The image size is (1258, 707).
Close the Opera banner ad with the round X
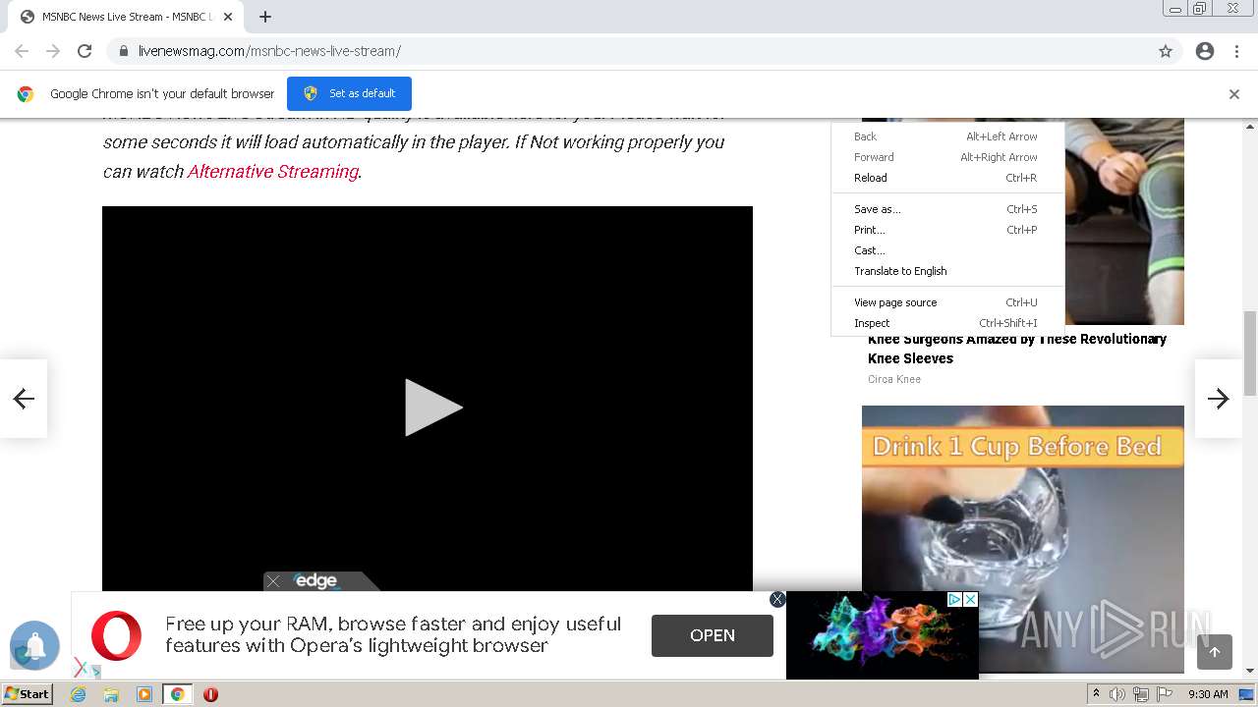[777, 599]
